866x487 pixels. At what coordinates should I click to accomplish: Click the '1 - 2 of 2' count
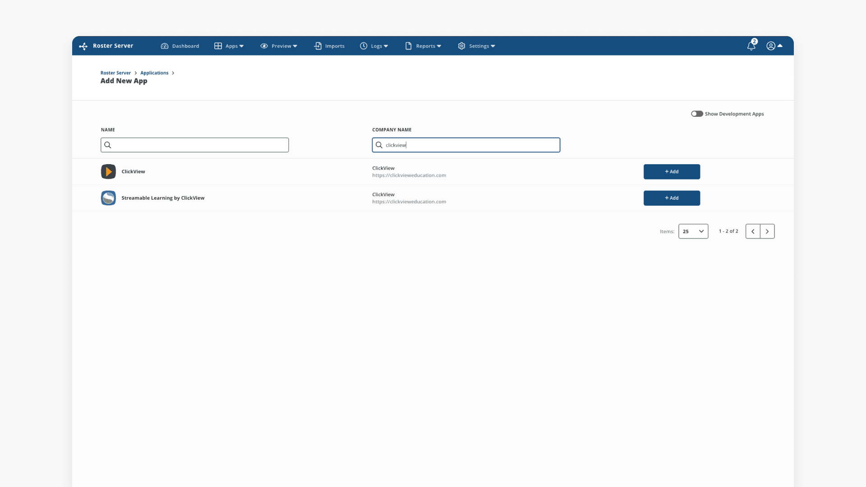(x=728, y=231)
